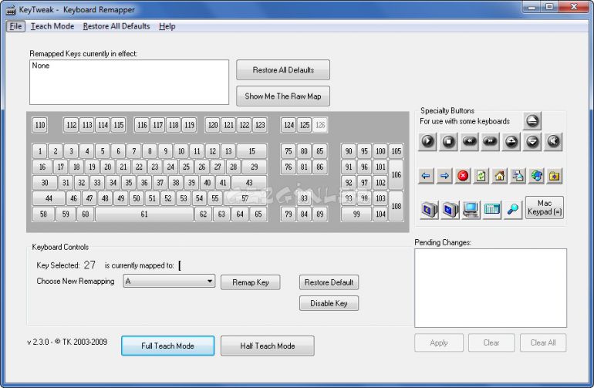The height and width of the screenshot is (388, 594).
Task: Click the Clear button
Action: click(491, 342)
